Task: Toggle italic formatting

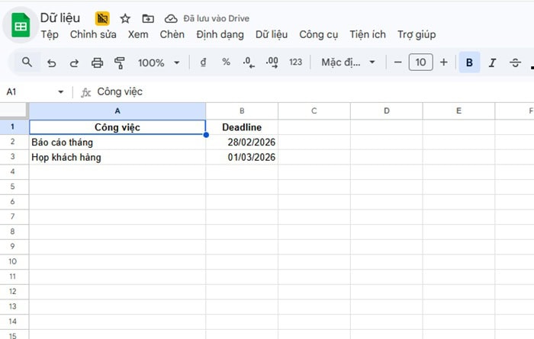Action: click(x=492, y=62)
